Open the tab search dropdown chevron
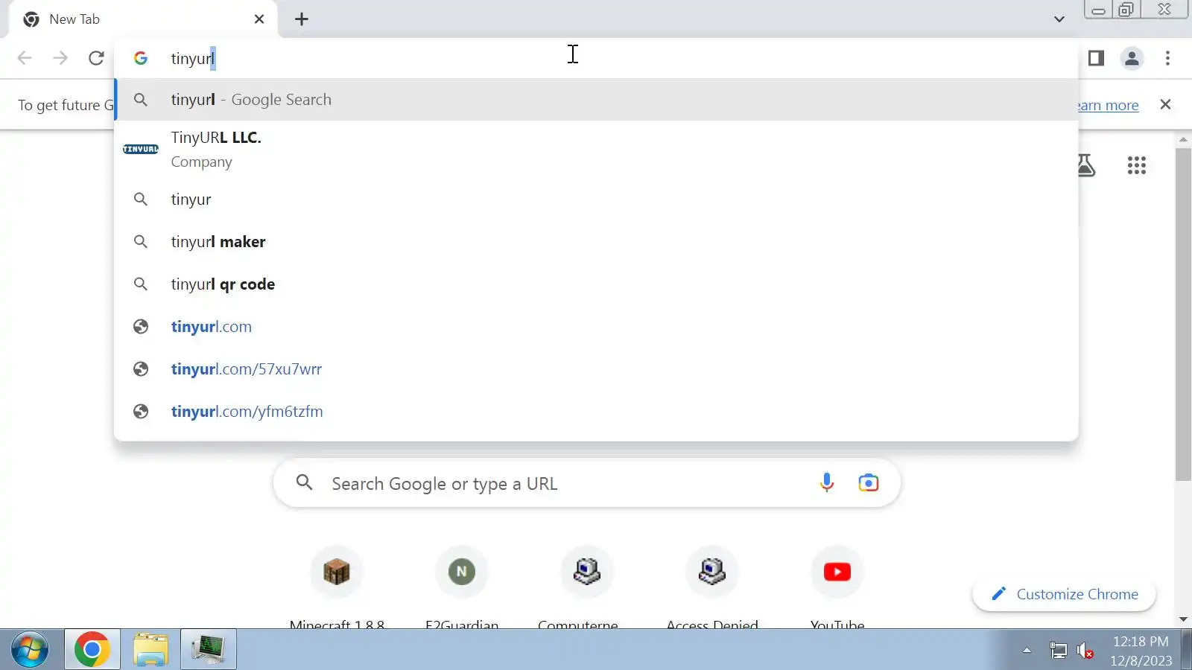The width and height of the screenshot is (1192, 670). tap(1059, 19)
